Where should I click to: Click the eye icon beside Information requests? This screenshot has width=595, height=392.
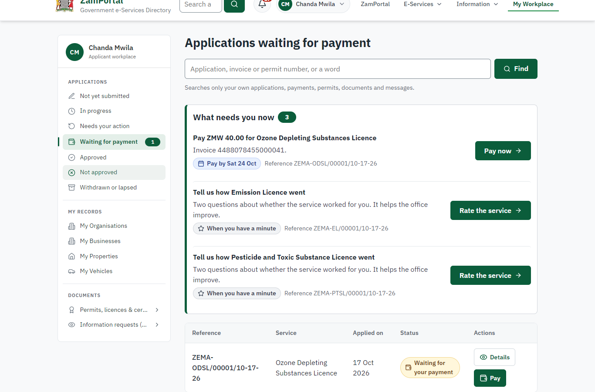tap(72, 325)
